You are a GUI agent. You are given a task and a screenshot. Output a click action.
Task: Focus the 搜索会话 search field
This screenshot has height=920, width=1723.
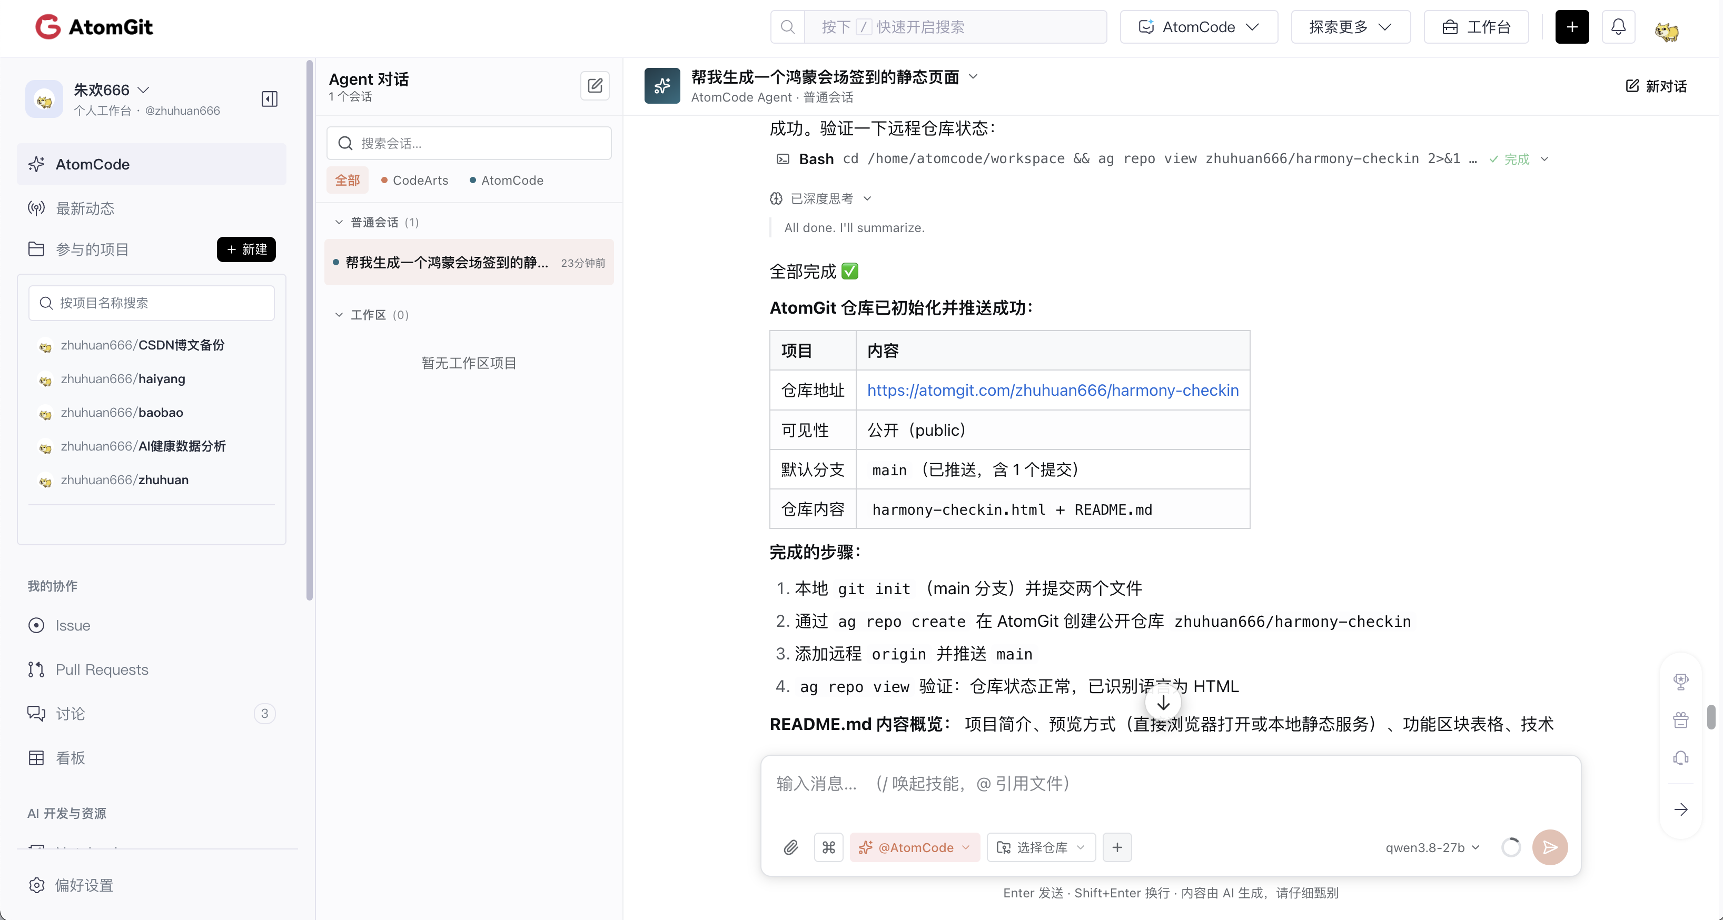[x=469, y=143]
